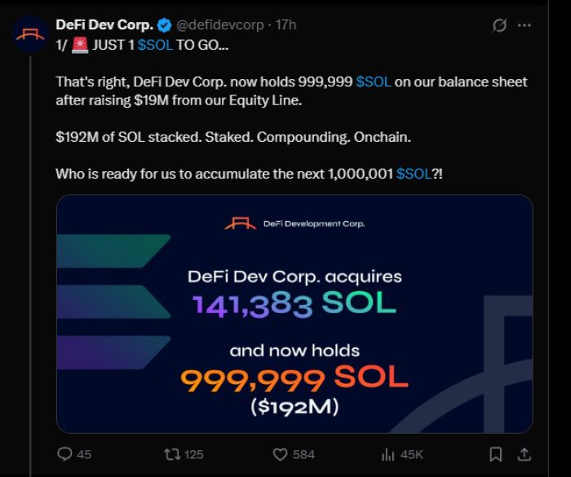Reply to the post via comment icon
Screen dimensions: 571x477
[65, 453]
